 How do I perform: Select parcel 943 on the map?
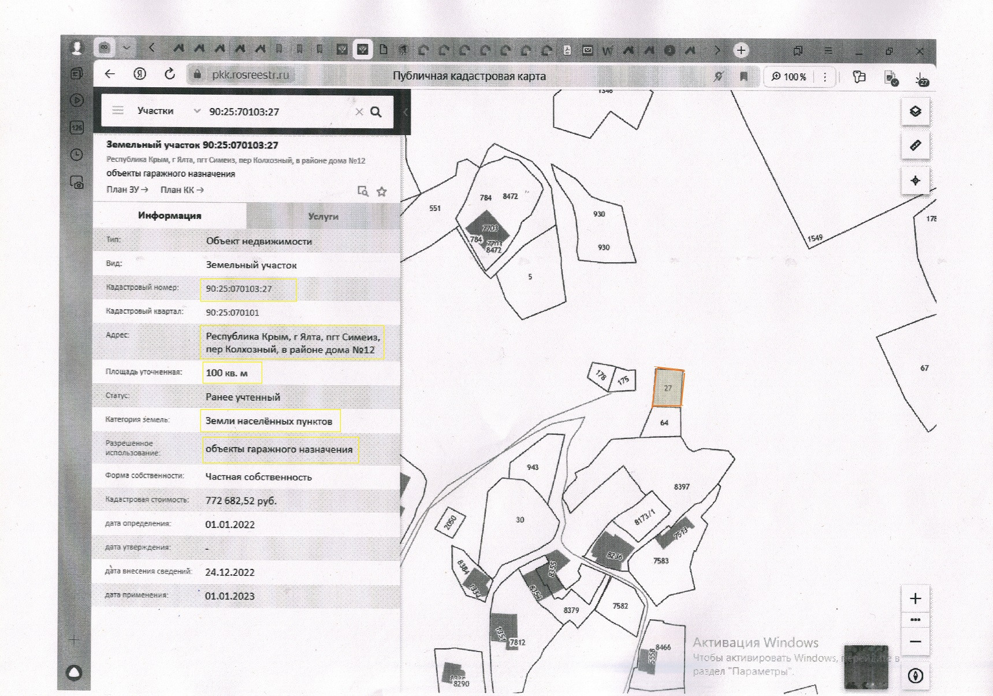(533, 467)
